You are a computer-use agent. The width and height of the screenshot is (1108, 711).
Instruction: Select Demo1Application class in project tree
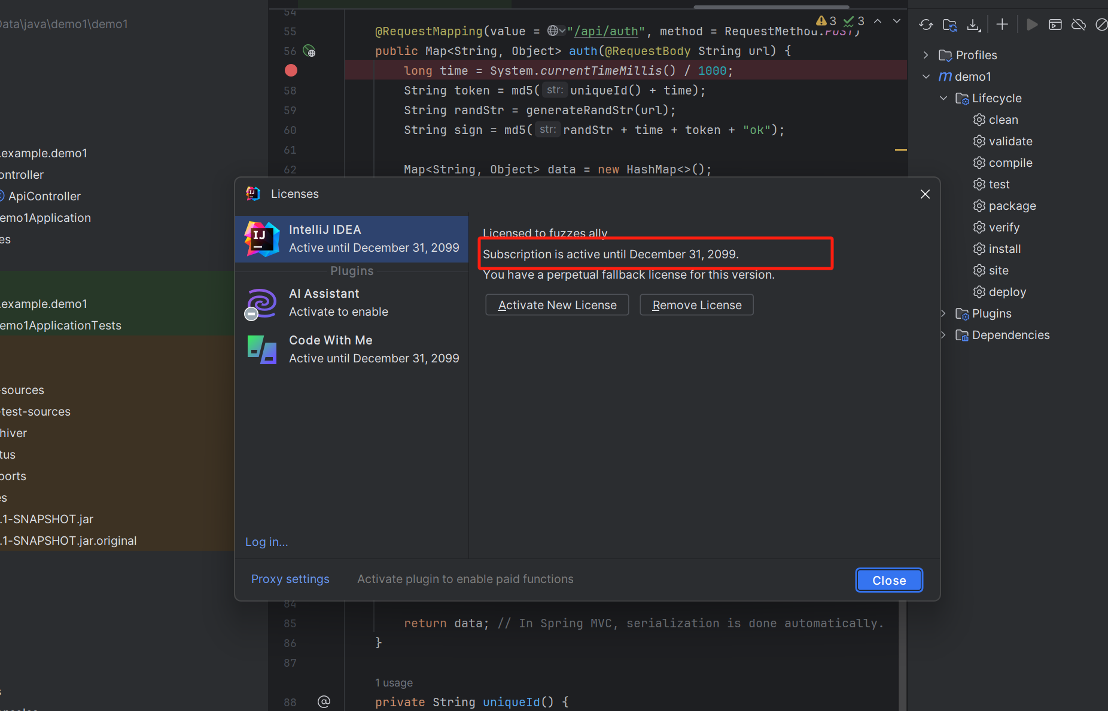tap(45, 218)
